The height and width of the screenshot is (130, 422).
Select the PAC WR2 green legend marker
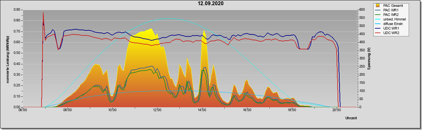378,15
